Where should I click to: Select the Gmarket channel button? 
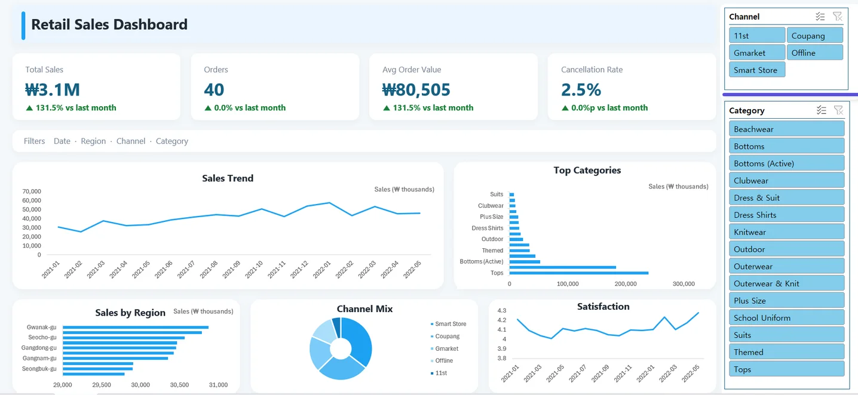[x=757, y=53]
